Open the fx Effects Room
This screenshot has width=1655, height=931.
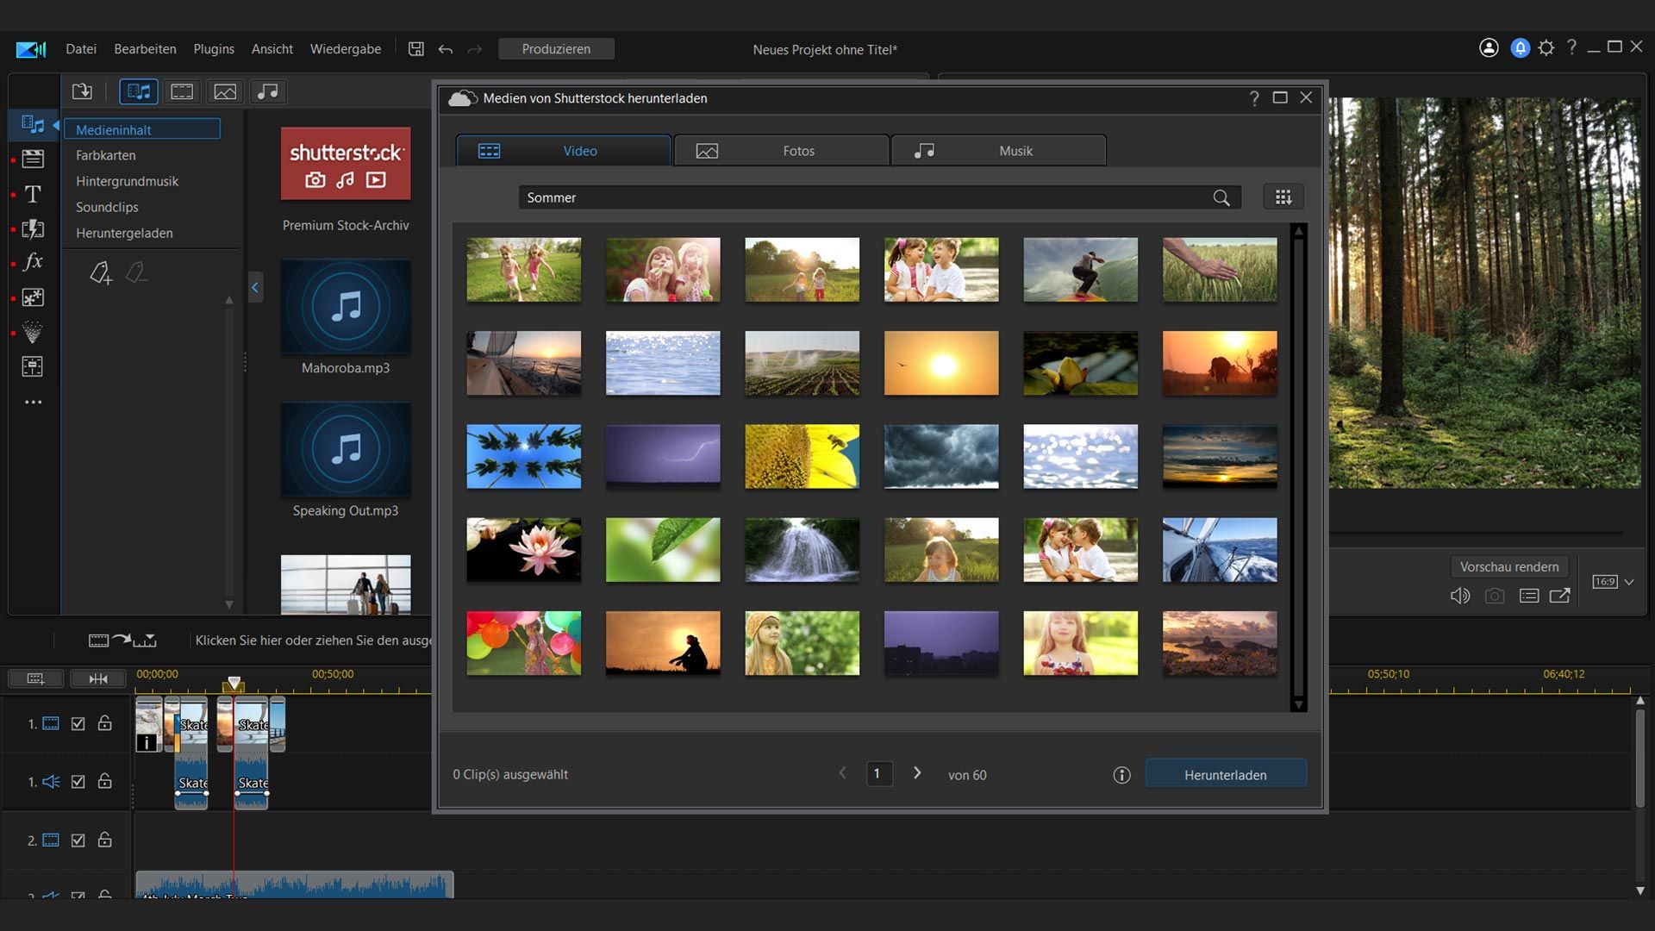tap(33, 262)
